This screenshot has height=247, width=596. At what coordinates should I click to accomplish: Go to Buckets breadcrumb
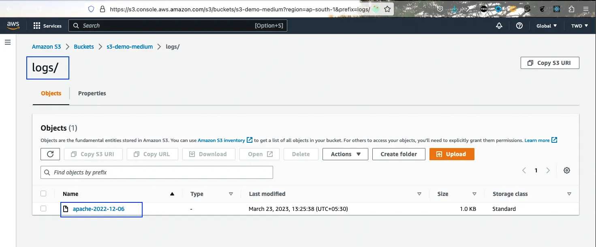pos(84,47)
